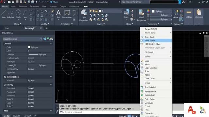Toggle layer lightbulb on/off icon

(91, 11)
